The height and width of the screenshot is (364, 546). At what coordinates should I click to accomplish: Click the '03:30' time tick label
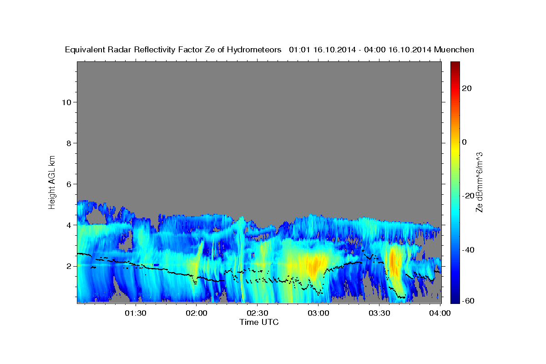pyautogui.click(x=379, y=313)
